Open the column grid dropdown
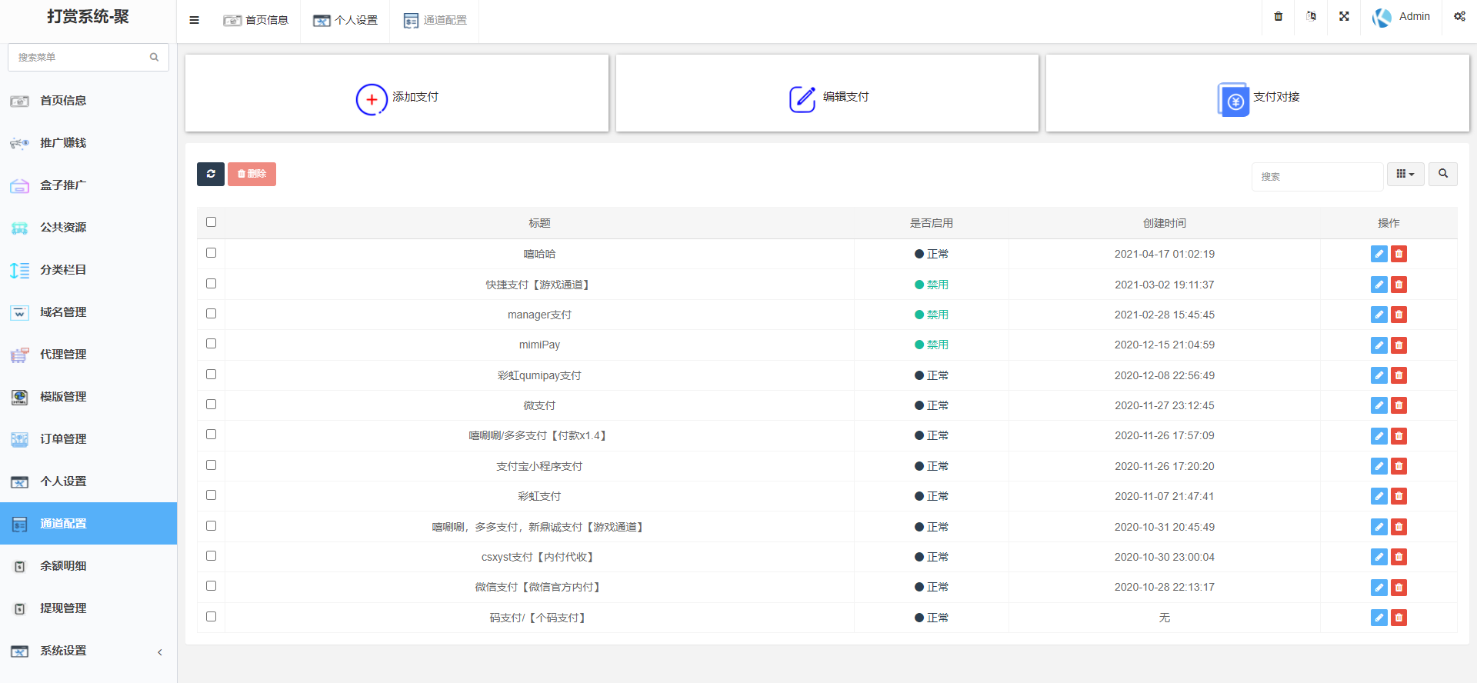The width and height of the screenshot is (1477, 683). (x=1405, y=174)
